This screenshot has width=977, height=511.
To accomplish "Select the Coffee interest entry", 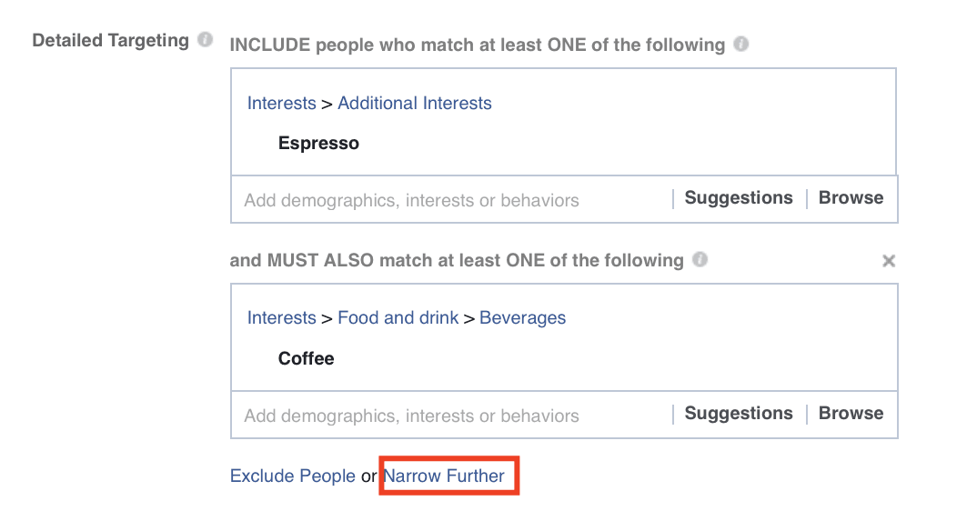I will pos(306,358).
